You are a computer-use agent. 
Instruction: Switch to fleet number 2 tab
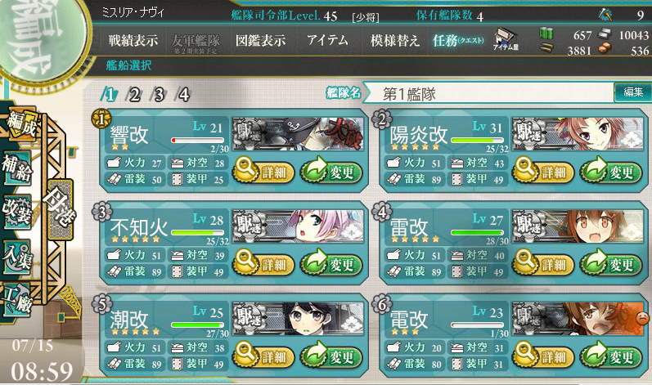coord(134,95)
